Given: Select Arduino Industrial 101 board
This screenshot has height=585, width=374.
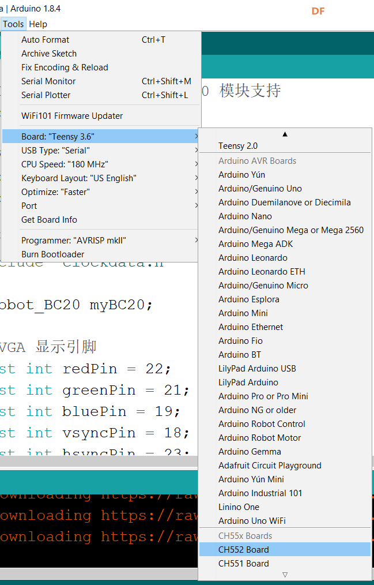Looking at the screenshot, I should pos(285,493).
